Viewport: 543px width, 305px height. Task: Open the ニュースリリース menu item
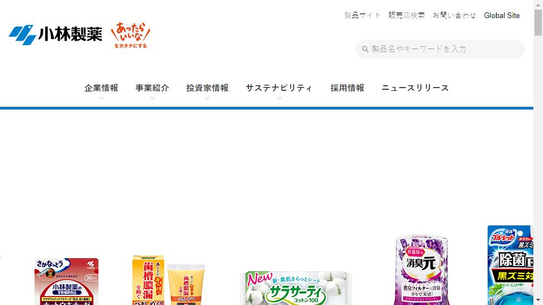(415, 88)
